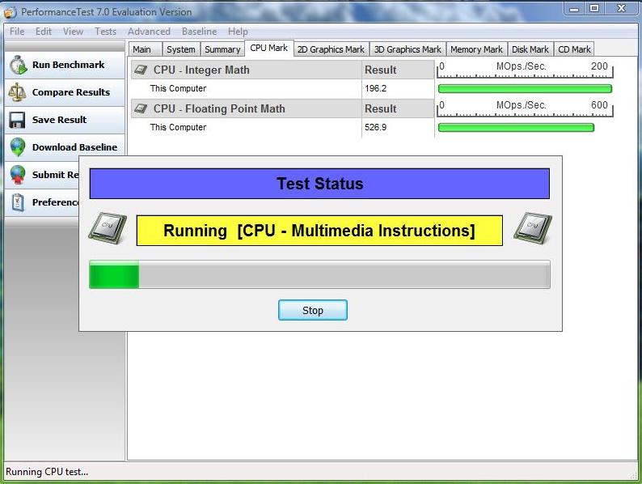This screenshot has height=484, width=642.
Task: Click the Floating Point MOps/Sec scale ruler
Action: point(525,108)
